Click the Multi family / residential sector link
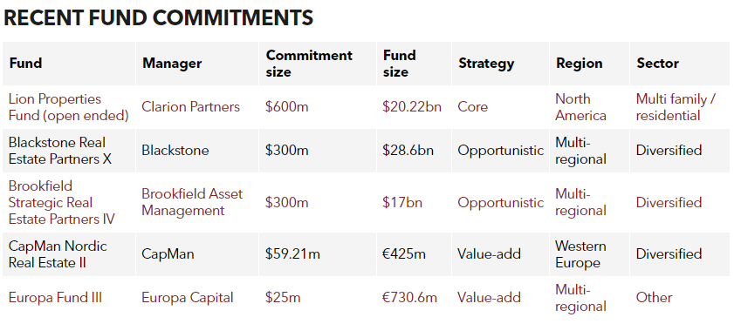This screenshot has width=741, height=324. [x=676, y=107]
